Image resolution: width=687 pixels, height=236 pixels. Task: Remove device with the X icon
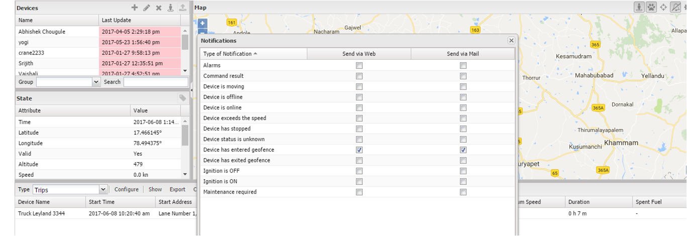158,8
